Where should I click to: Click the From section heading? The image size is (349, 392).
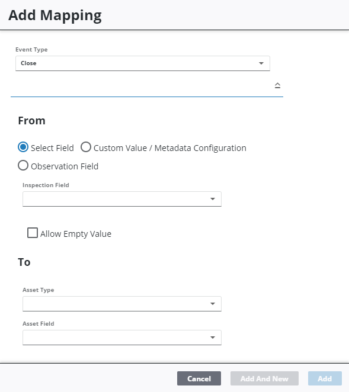pos(32,121)
